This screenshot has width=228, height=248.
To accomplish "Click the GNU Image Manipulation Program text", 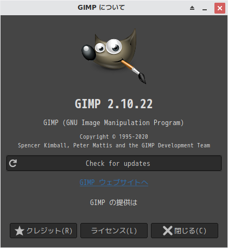I will (x=113, y=123).
